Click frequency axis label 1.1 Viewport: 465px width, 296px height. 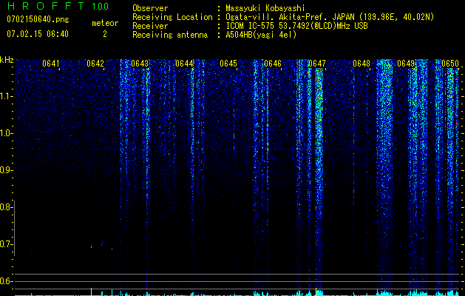pos(7,96)
